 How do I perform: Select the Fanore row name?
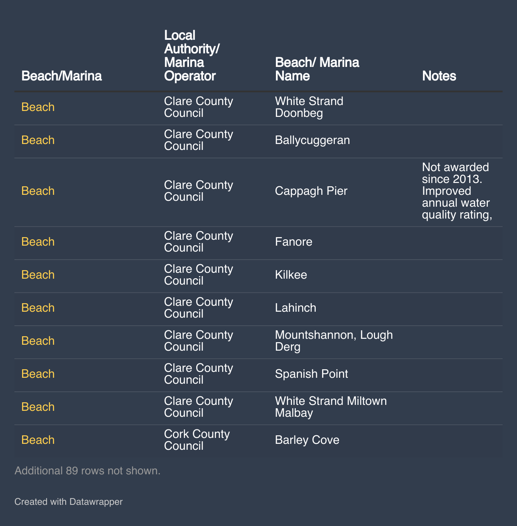[x=294, y=242]
